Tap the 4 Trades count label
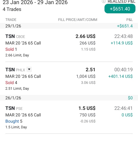The height and width of the screenshot is (141, 138). point(12,9)
